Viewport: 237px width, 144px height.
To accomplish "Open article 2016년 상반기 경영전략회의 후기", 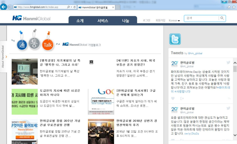I will point(137,123).
